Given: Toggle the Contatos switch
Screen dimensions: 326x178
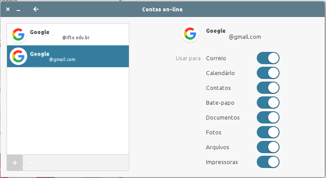Looking at the screenshot, I should (x=268, y=88).
